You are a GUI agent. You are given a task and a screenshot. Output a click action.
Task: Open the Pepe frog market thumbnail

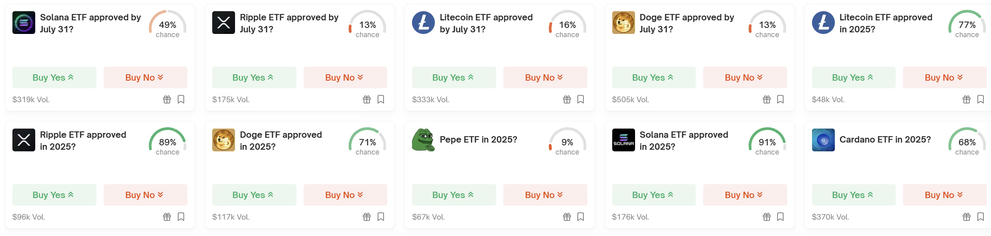pos(423,140)
